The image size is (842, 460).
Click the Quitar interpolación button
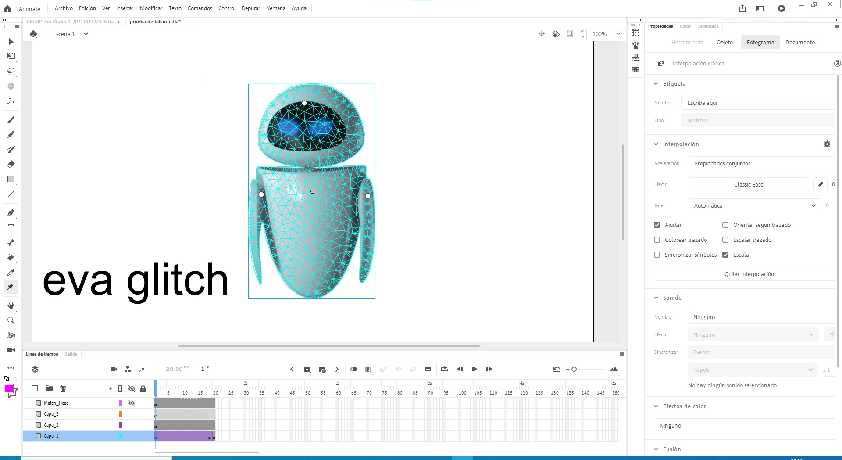click(749, 274)
